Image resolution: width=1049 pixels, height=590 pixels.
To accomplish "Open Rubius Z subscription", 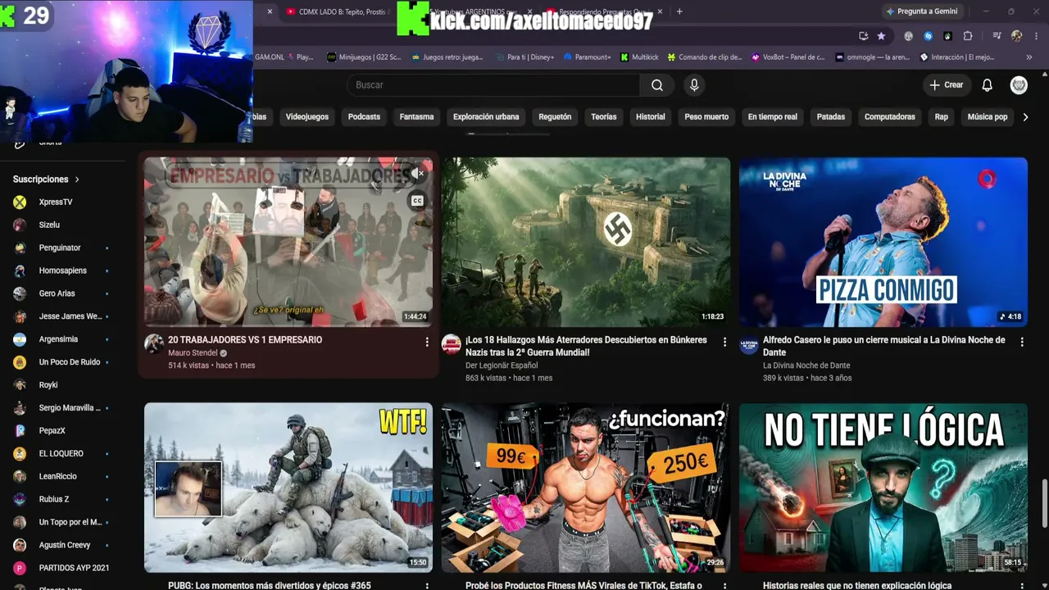I will tap(54, 499).
